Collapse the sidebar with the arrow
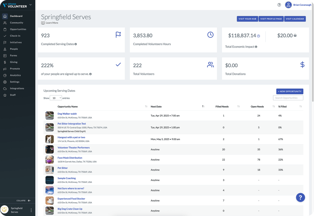The width and height of the screenshot is (314, 216). tap(29, 201)
